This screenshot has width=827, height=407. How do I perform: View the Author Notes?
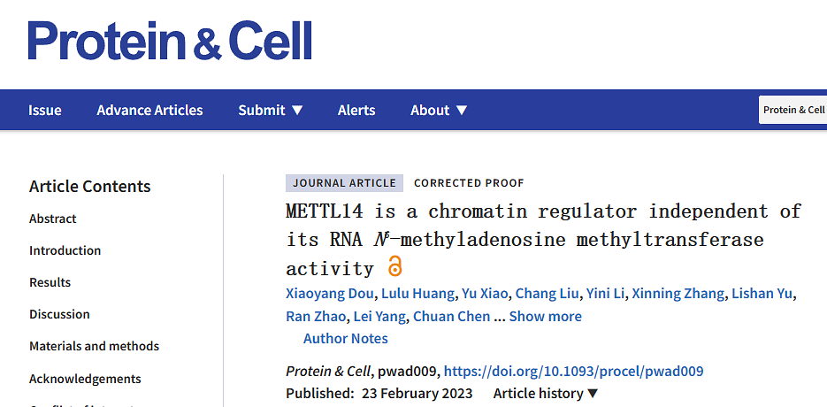point(345,338)
